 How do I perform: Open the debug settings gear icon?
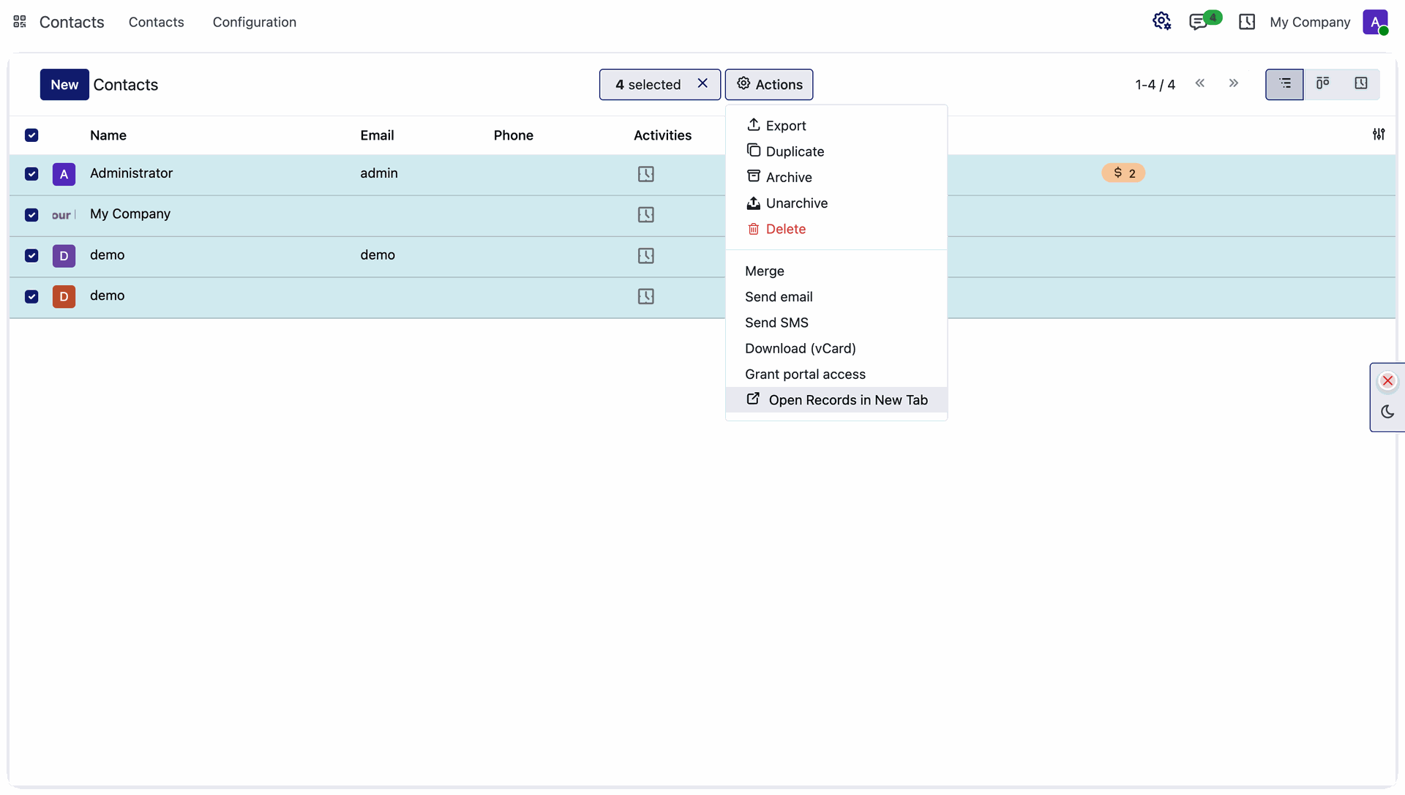(x=1161, y=21)
